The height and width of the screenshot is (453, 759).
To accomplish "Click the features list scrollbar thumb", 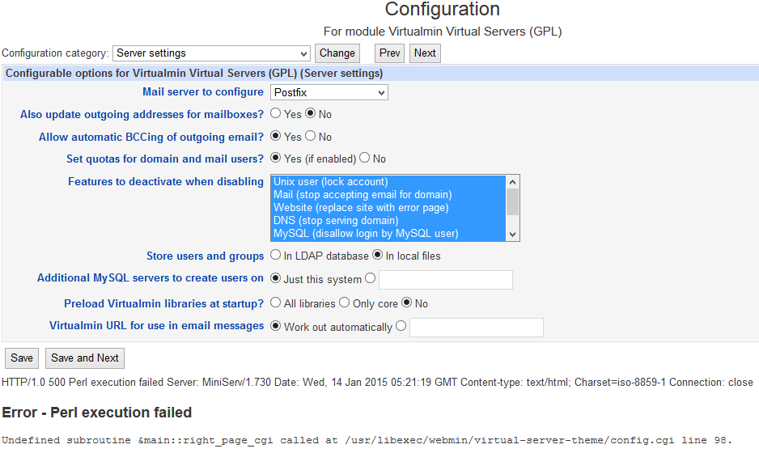I will [513, 201].
